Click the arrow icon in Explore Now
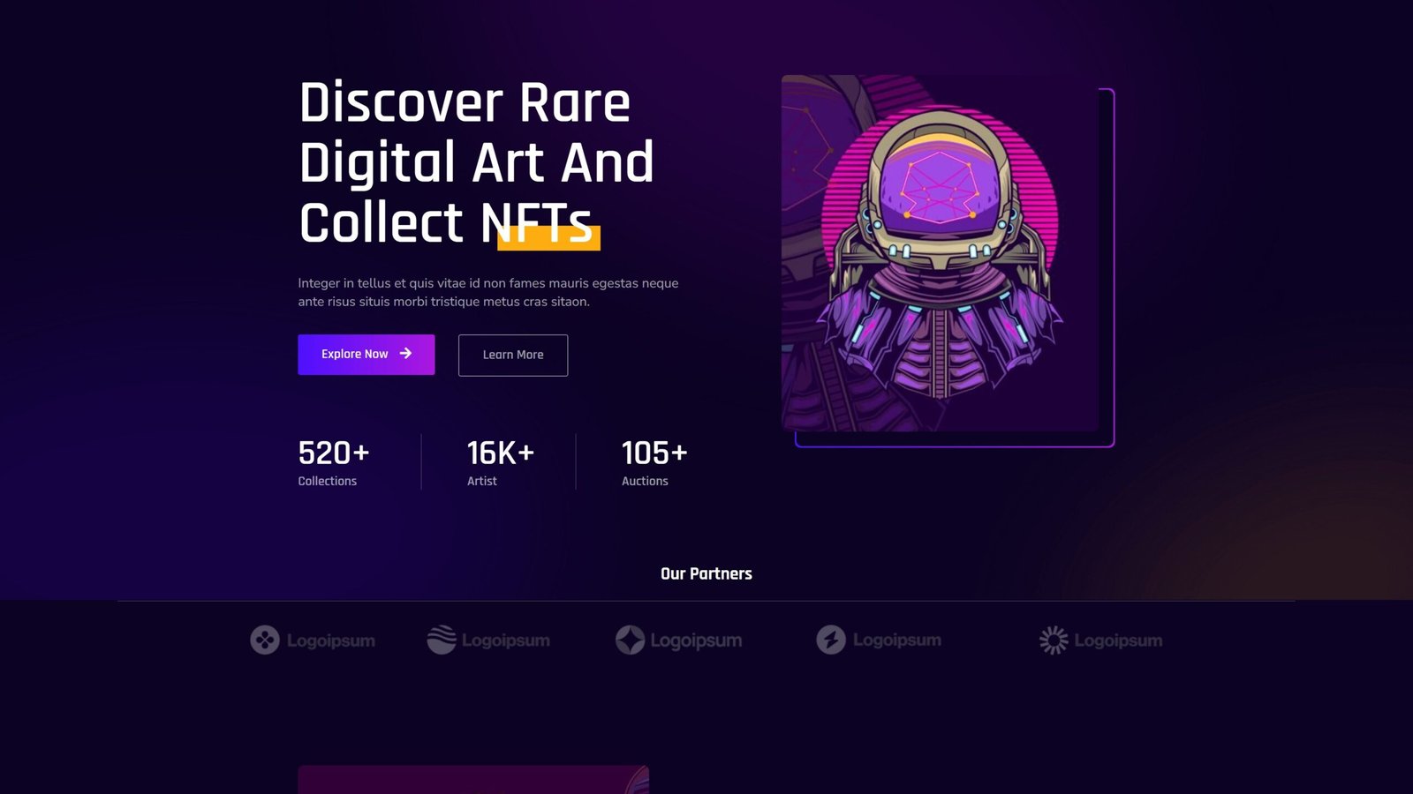The width and height of the screenshot is (1413, 794). (x=405, y=354)
